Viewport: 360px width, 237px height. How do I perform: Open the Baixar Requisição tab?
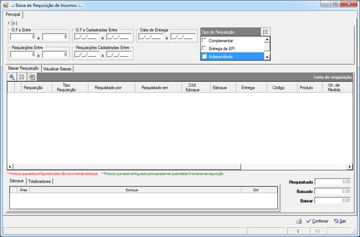[x=23, y=68]
